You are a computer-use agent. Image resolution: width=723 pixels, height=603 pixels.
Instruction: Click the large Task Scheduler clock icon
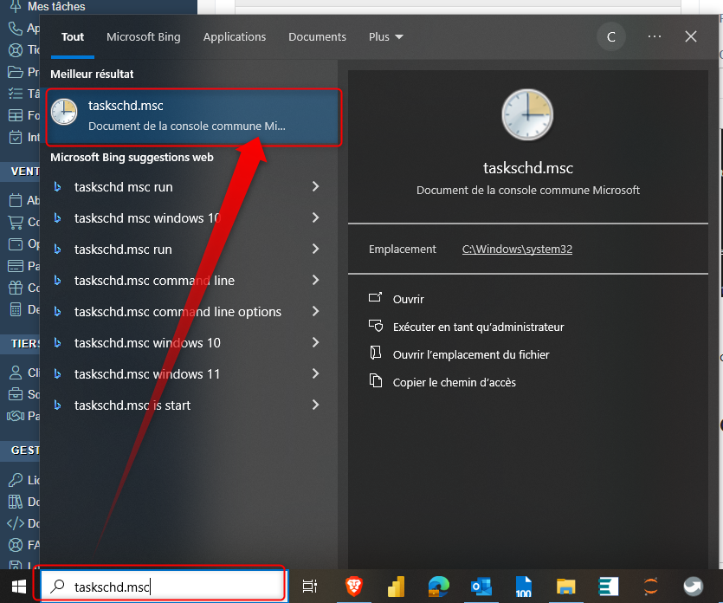[527, 115]
